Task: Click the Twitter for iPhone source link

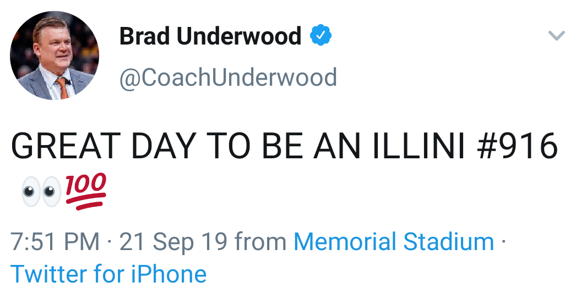Action: click(x=108, y=273)
